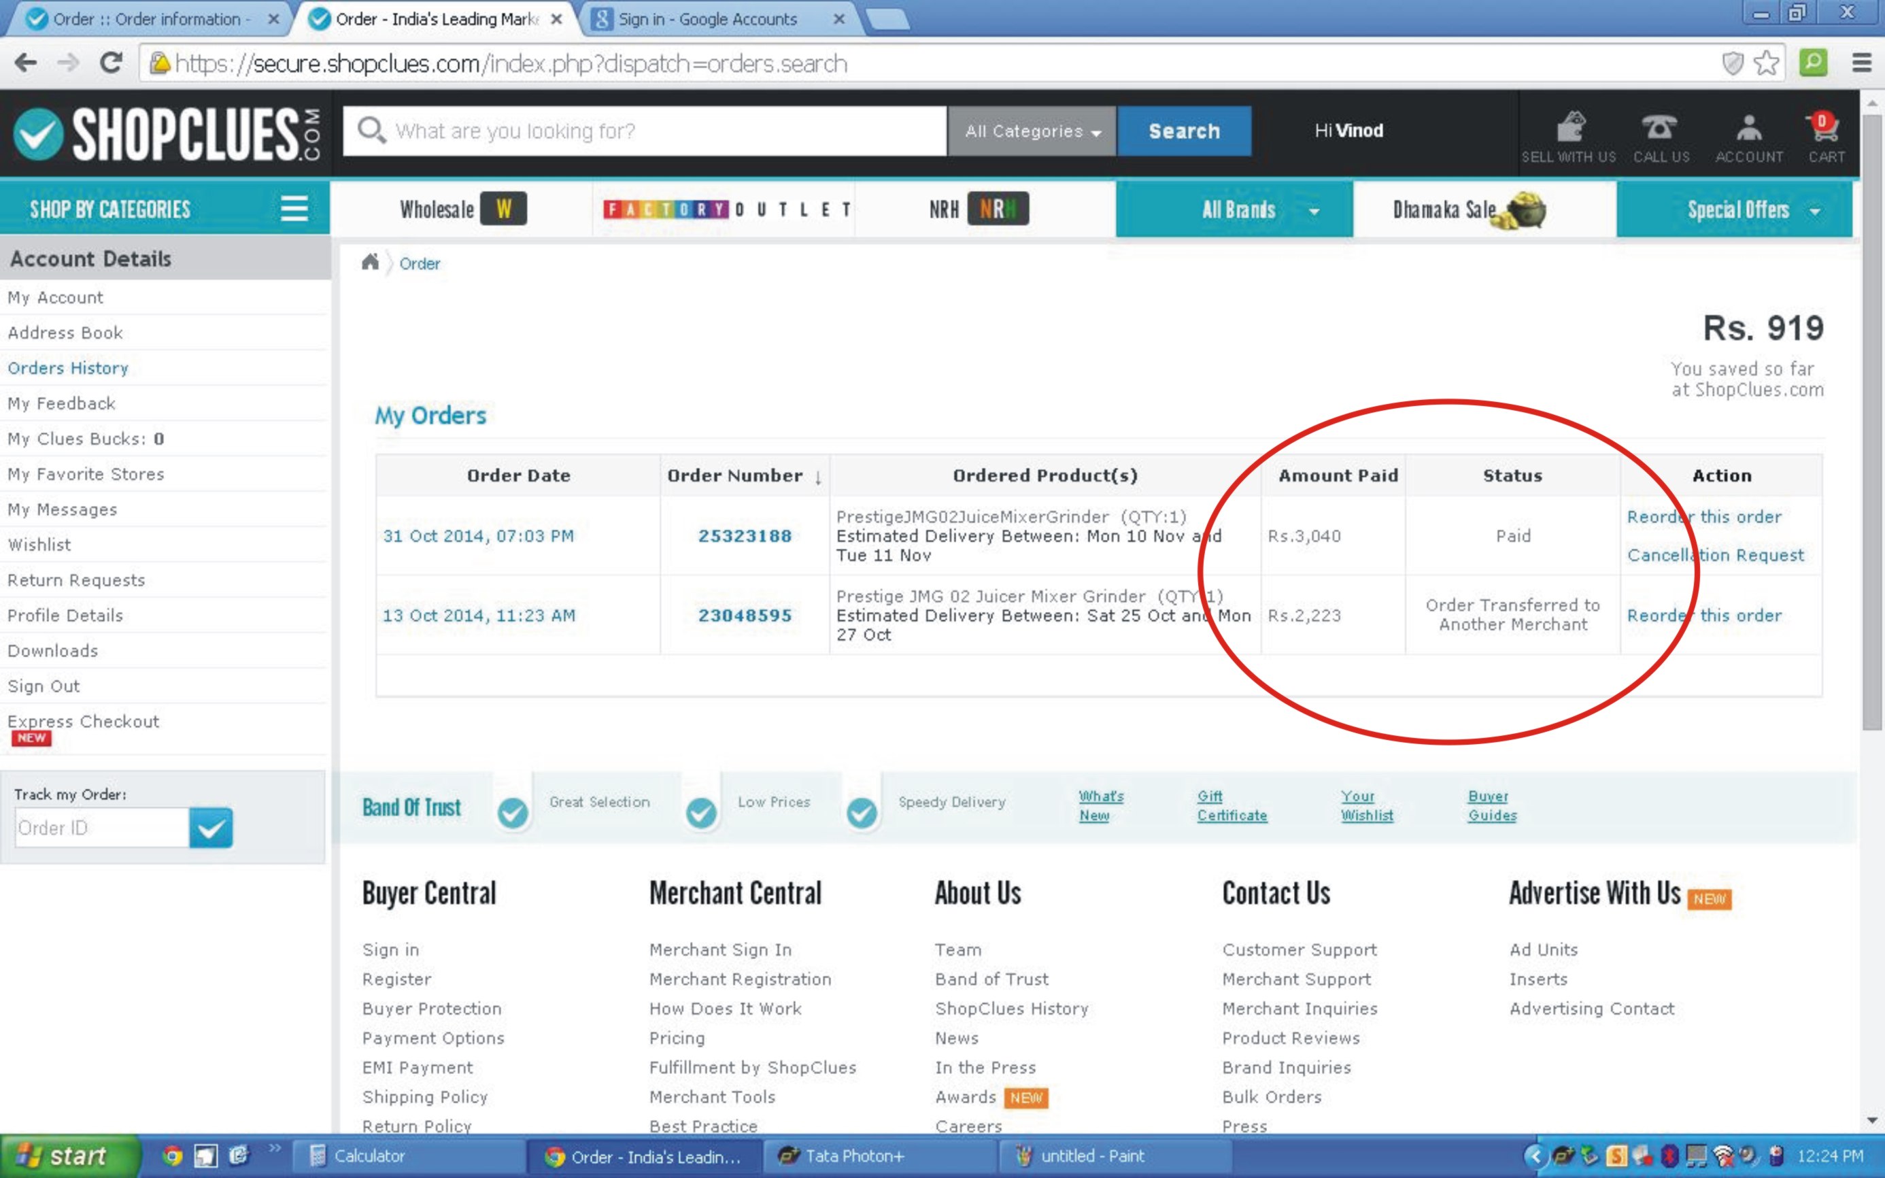The height and width of the screenshot is (1178, 1885).
Task: Click Sign Out in sidebar
Action: (44, 686)
